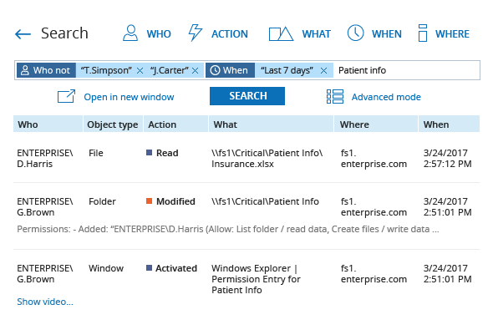Select the WHEN clock icon filter
Image resolution: width=493 pixels, height=330 pixels.
[355, 33]
